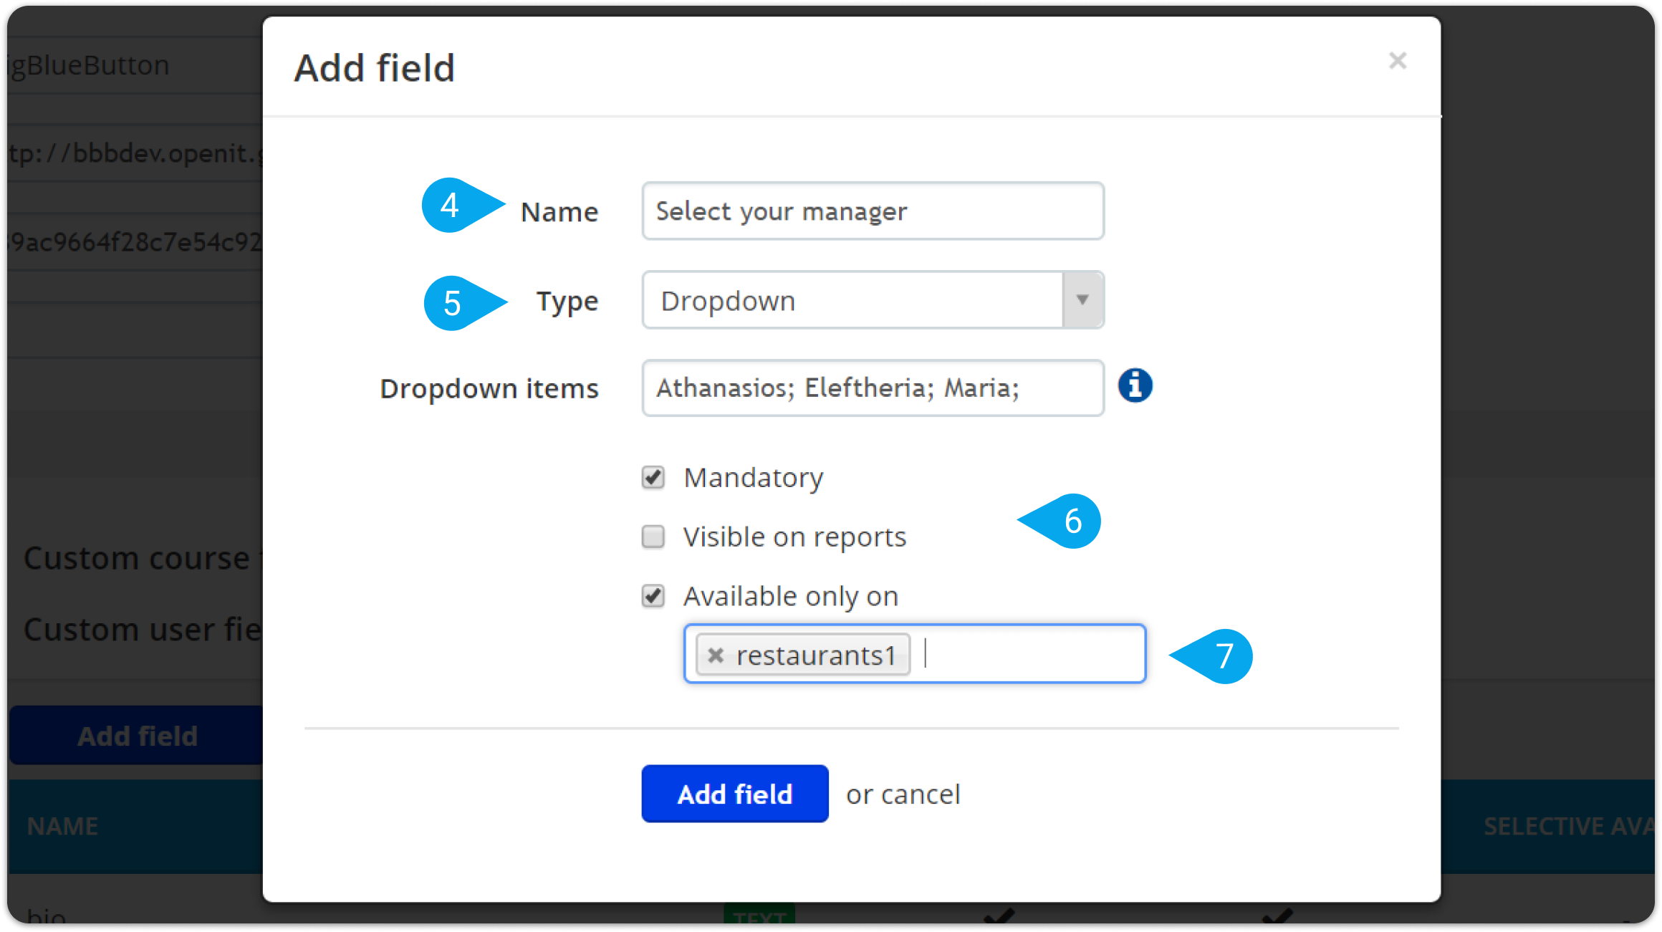Click the Name input field
This screenshot has width=1662, height=932.
(x=873, y=211)
